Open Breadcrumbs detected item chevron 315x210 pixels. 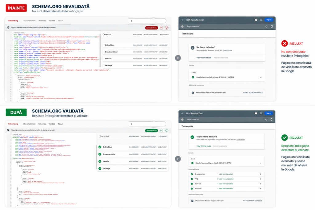(x=261, y=174)
